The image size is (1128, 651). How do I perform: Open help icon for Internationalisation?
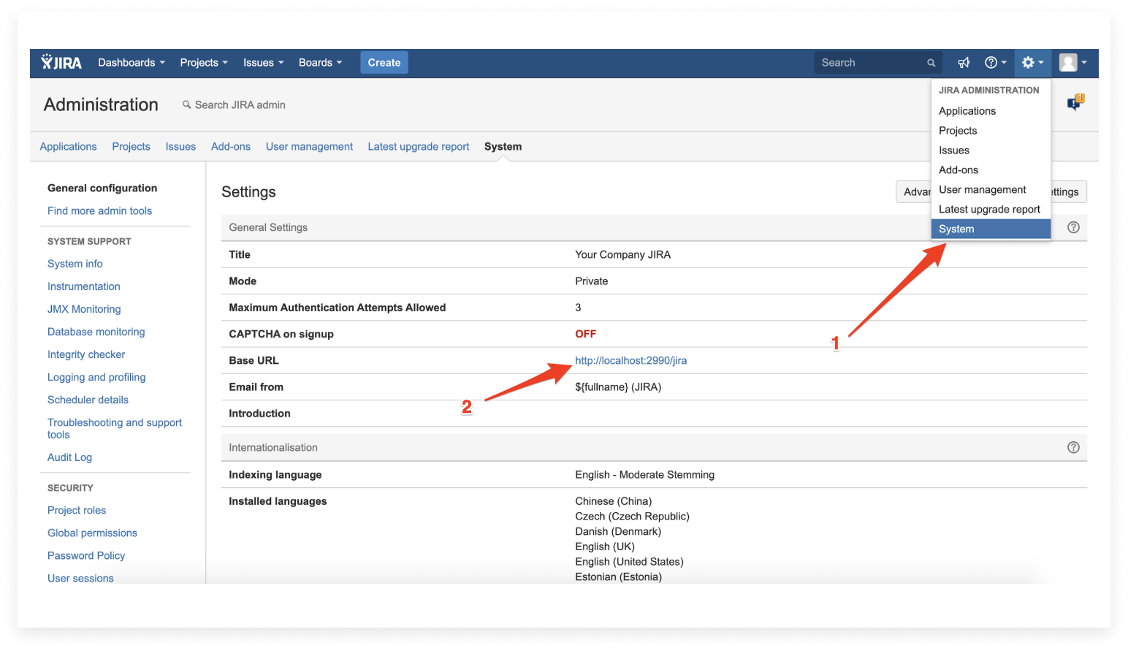(x=1073, y=447)
